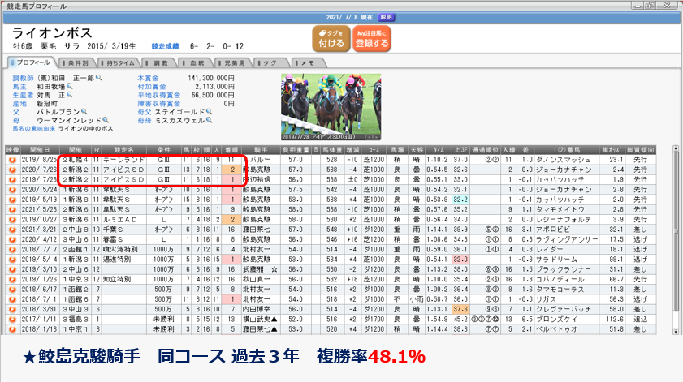Viewport: 683px width, 382px height.
Task: Open video icon for 2021/3/21 千葉S row
Action: pos(12,231)
